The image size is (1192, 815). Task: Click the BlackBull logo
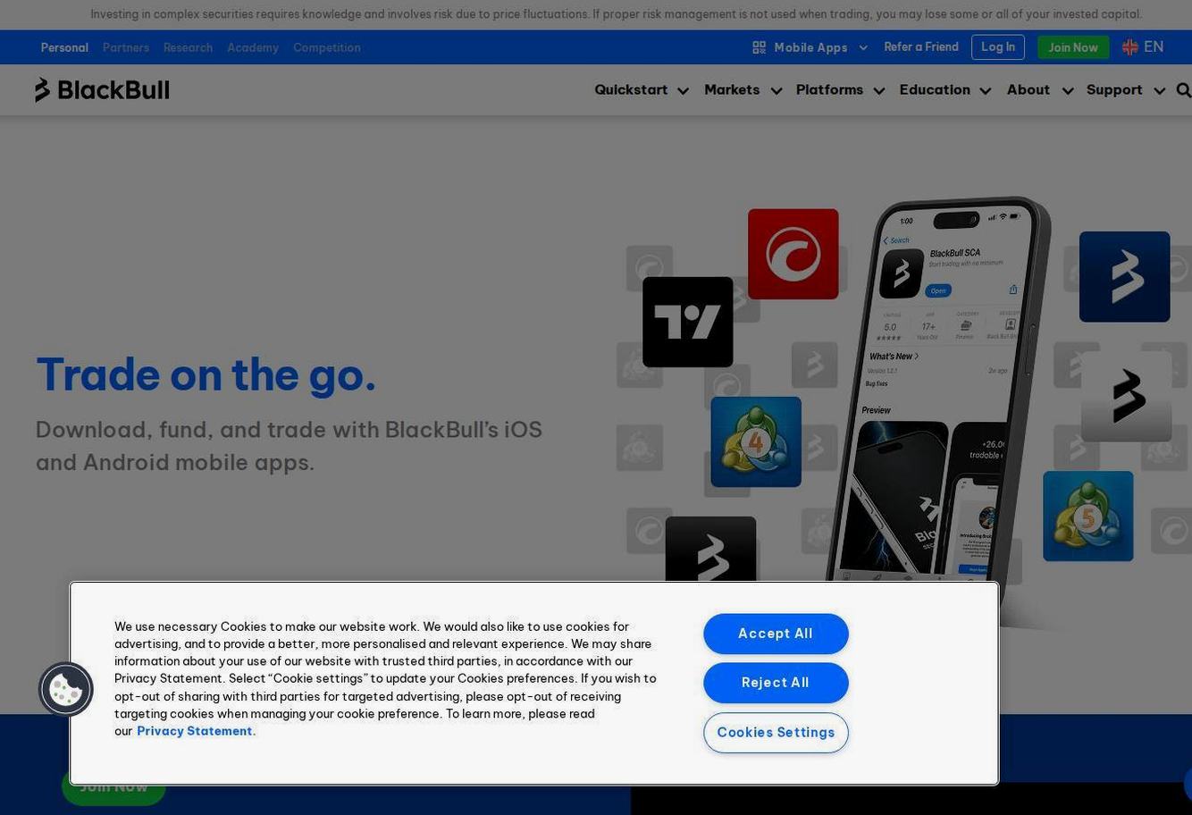click(x=102, y=90)
